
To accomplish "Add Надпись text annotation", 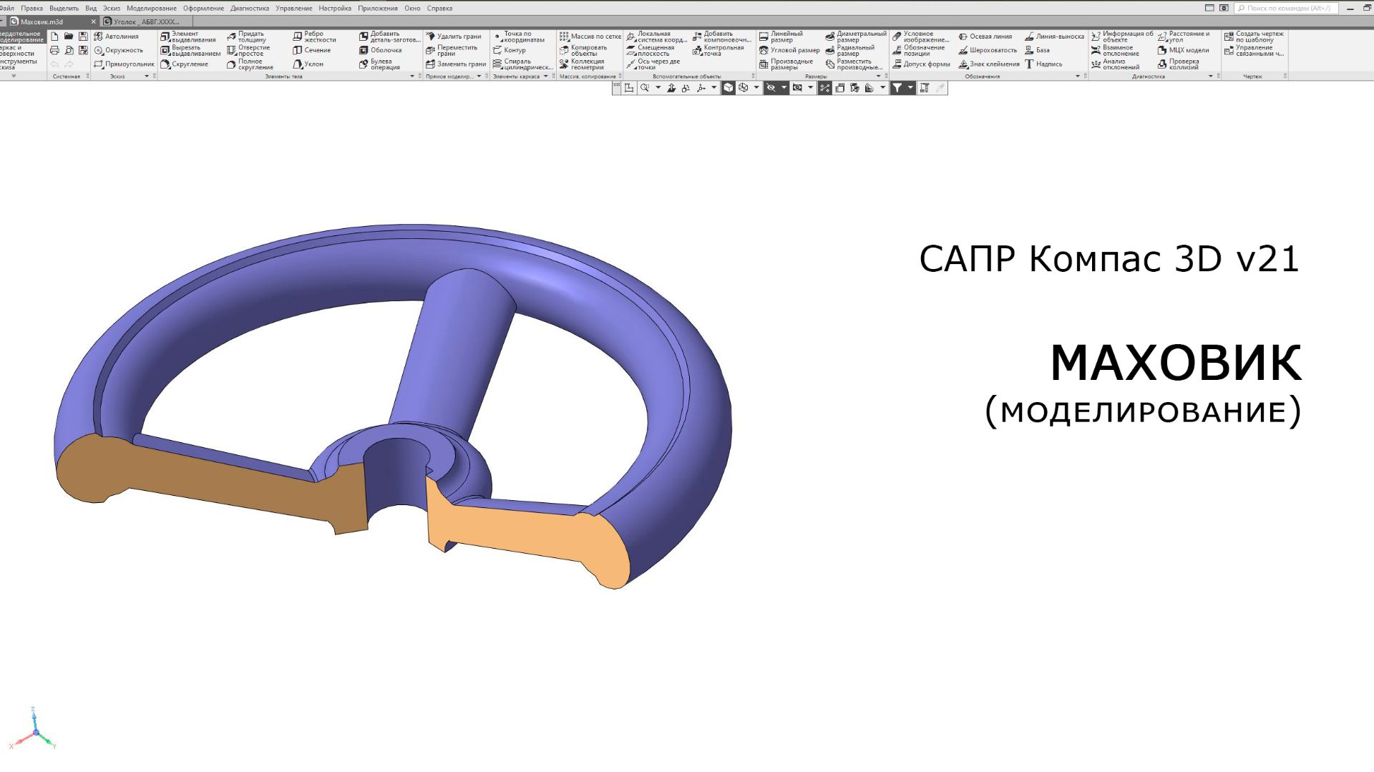I will tap(1043, 64).
